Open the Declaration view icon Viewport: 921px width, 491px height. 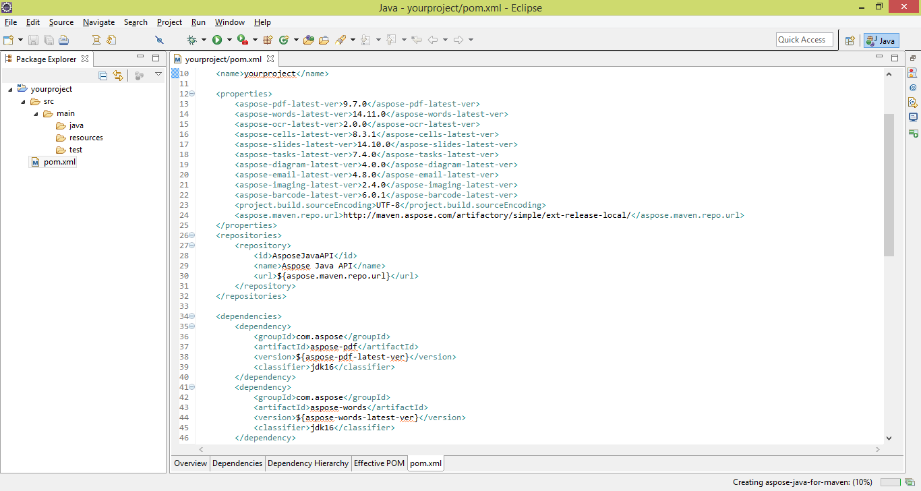click(913, 103)
